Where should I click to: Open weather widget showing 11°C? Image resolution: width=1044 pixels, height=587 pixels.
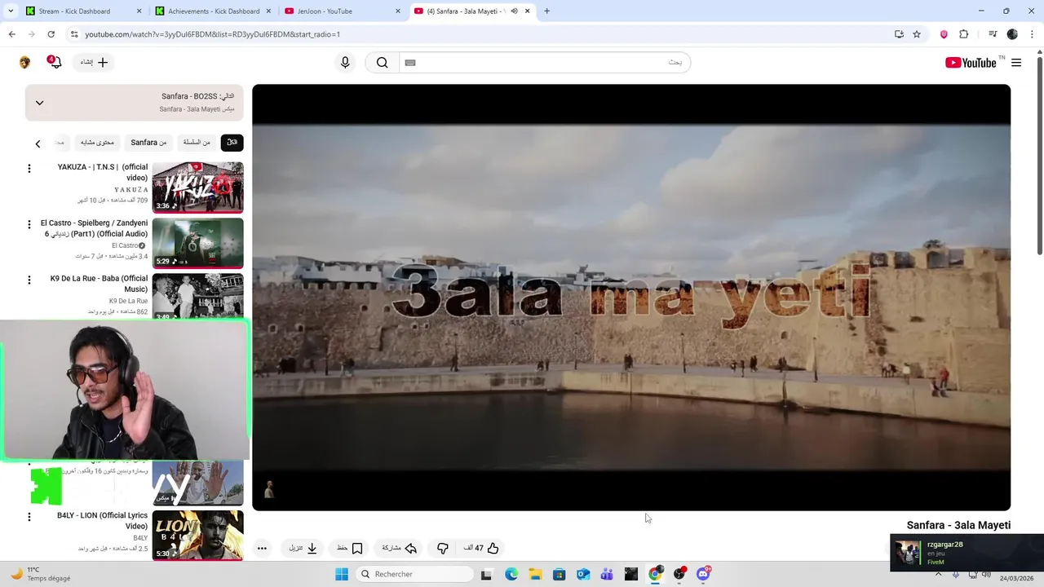39,574
